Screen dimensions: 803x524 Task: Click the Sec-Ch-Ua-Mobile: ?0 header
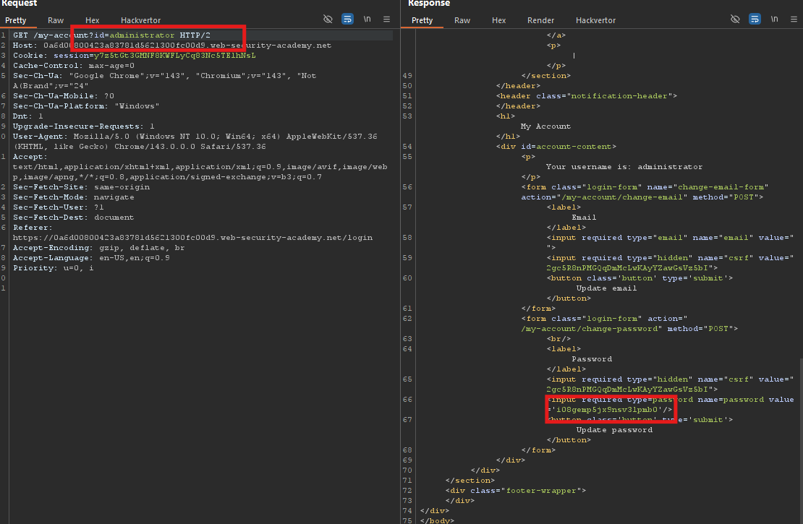click(64, 96)
